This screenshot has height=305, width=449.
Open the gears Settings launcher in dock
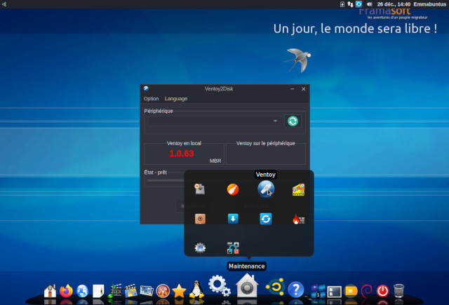pyautogui.click(x=220, y=285)
